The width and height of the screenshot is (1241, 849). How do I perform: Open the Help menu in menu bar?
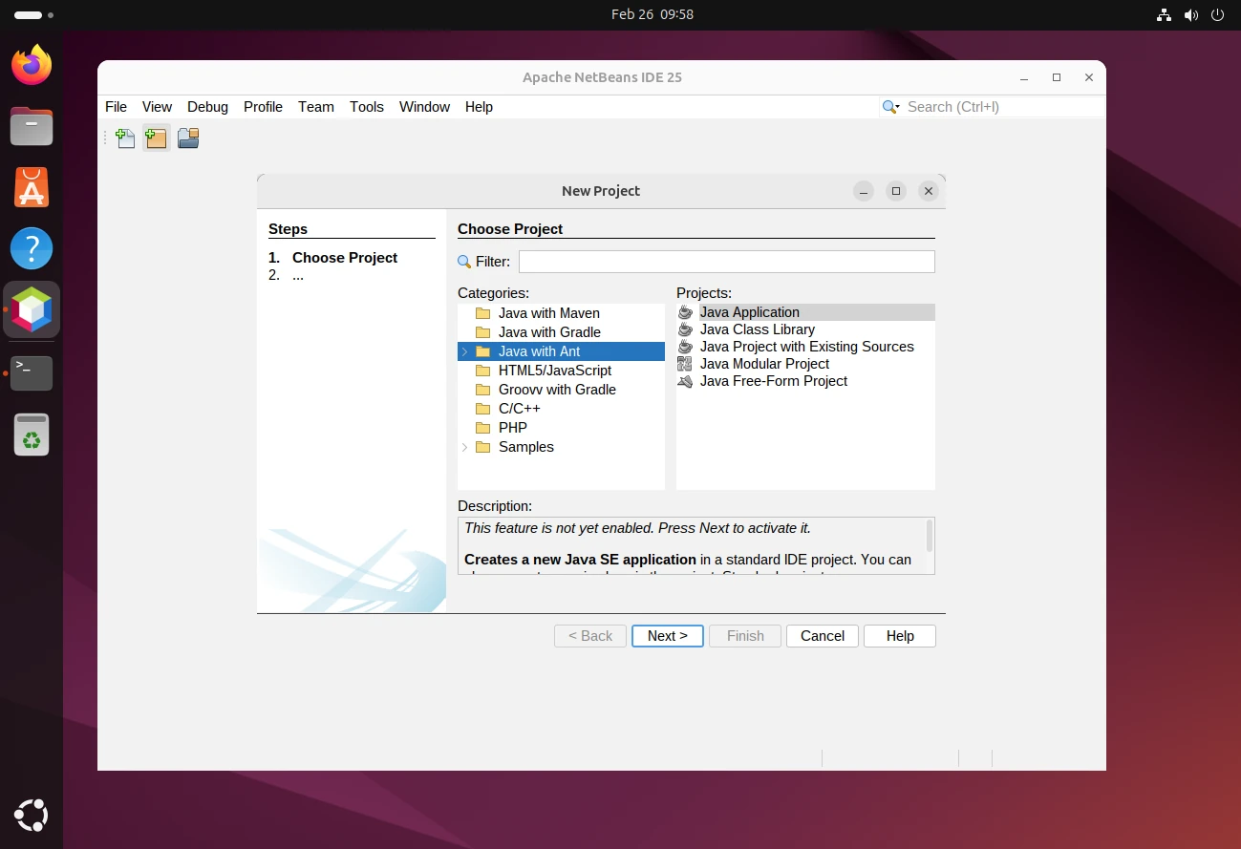[479, 107]
